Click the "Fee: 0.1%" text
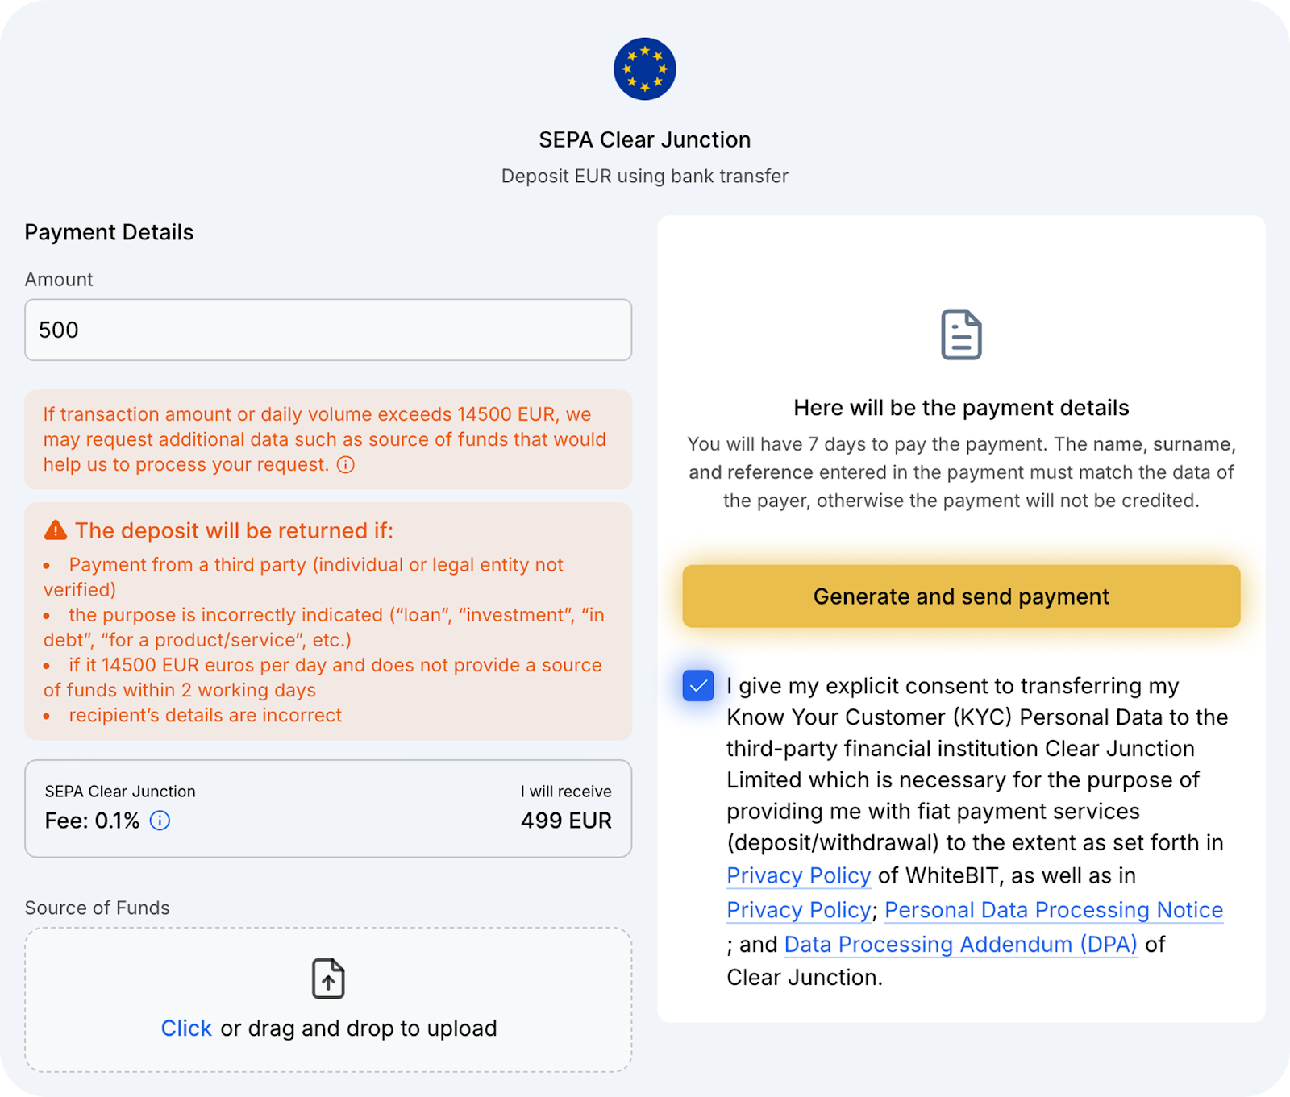The image size is (1290, 1097). [x=92, y=821]
